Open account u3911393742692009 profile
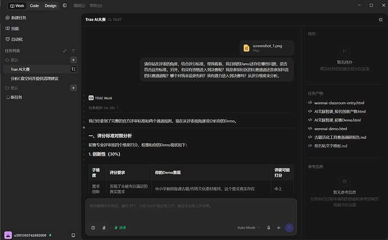Image resolution: width=388 pixels, height=240 pixels. (30, 236)
